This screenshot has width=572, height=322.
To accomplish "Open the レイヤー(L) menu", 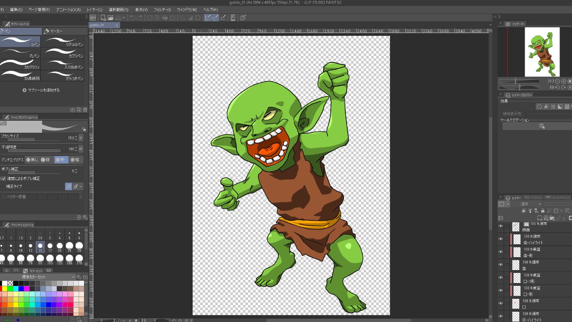I will pos(94,9).
